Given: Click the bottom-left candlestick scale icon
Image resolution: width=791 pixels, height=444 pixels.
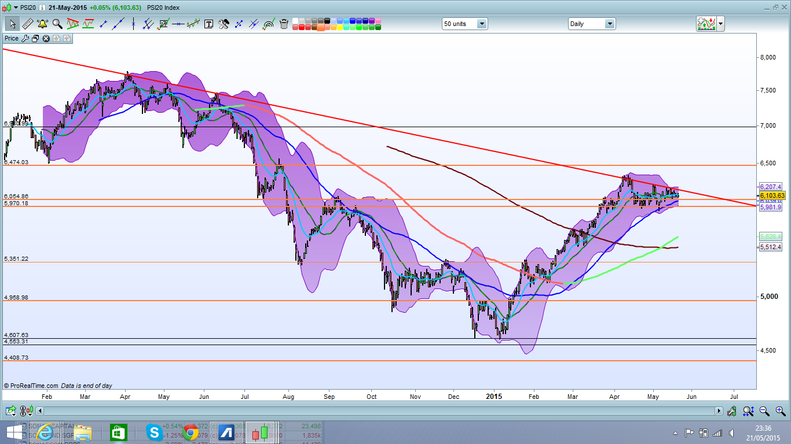Looking at the screenshot, I should tap(25, 411).
